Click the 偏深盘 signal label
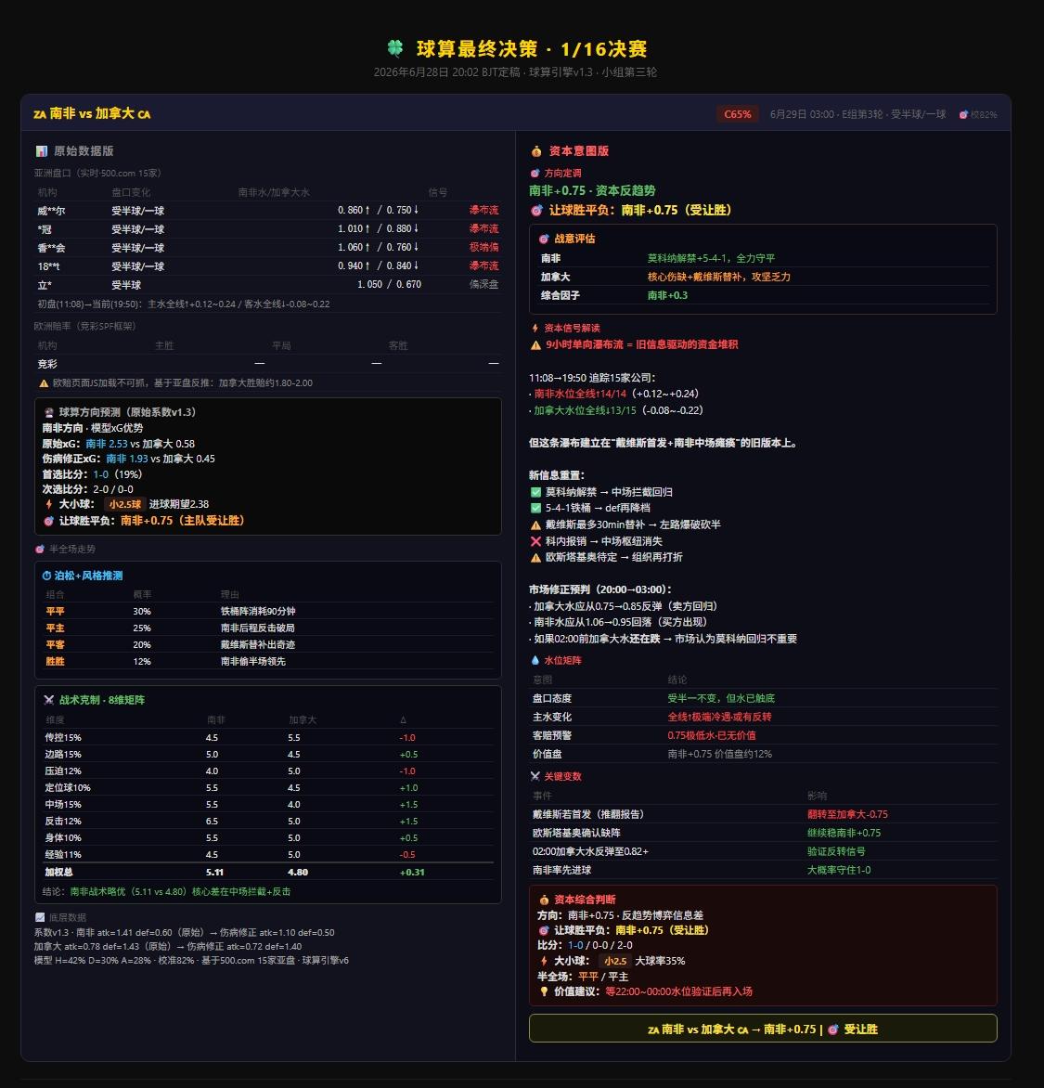 coord(483,284)
